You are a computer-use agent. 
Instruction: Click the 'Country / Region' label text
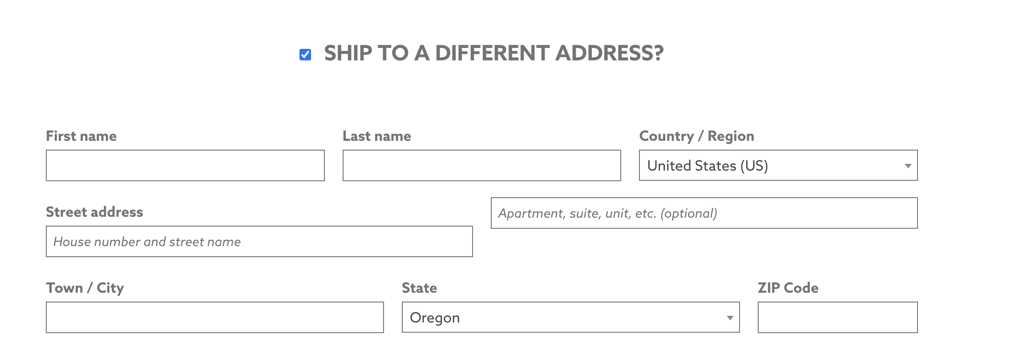pos(696,136)
